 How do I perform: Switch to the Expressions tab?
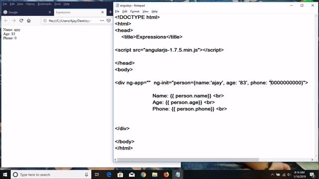tap(80, 12)
